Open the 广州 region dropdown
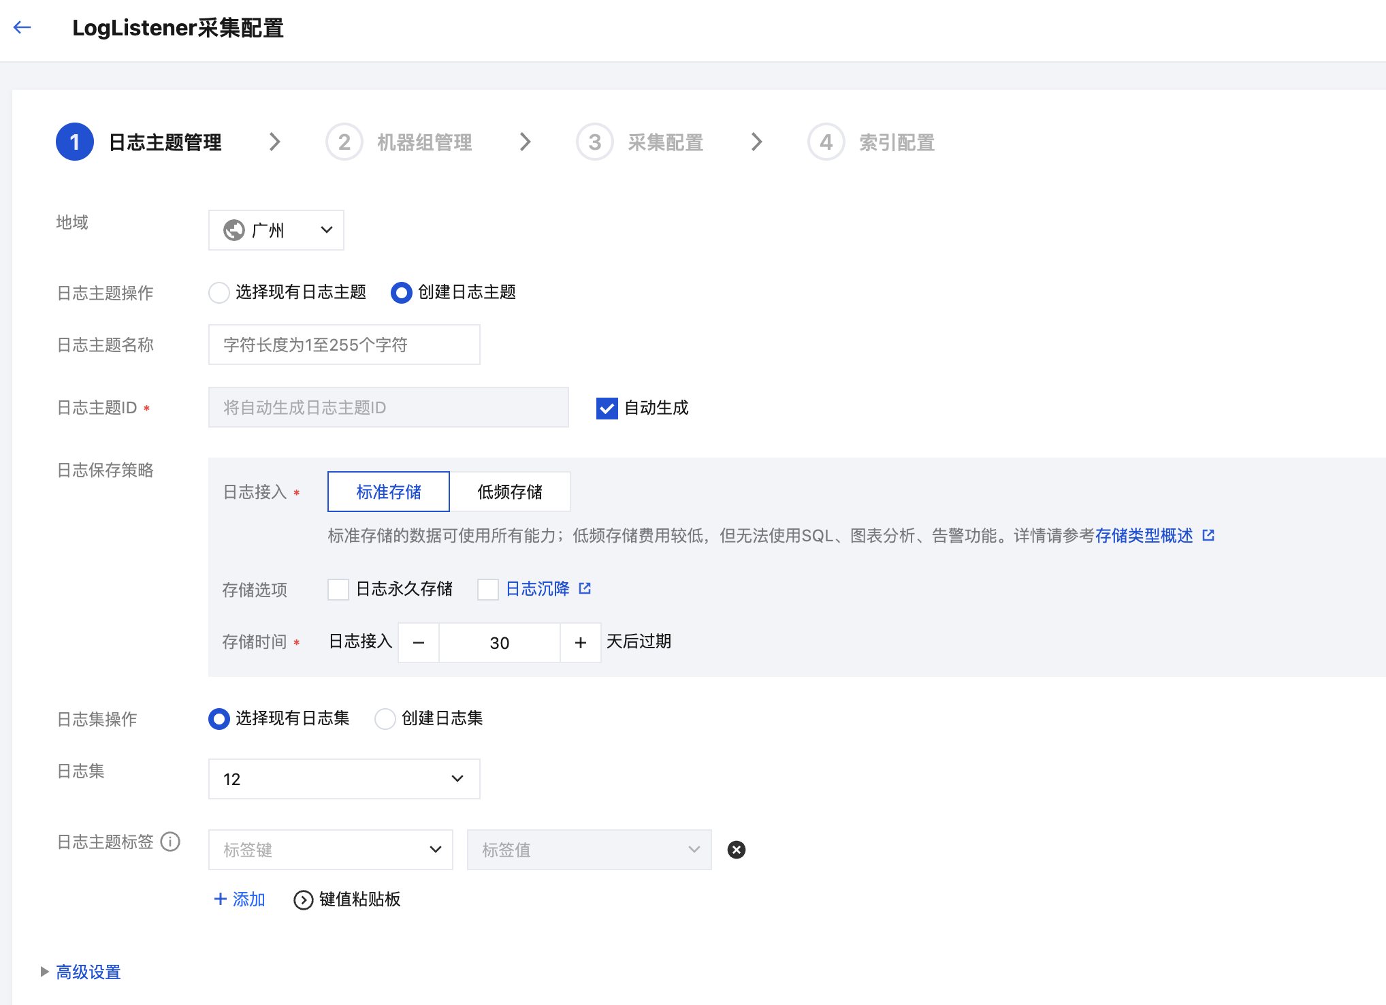The width and height of the screenshot is (1386, 1005). [x=276, y=230]
